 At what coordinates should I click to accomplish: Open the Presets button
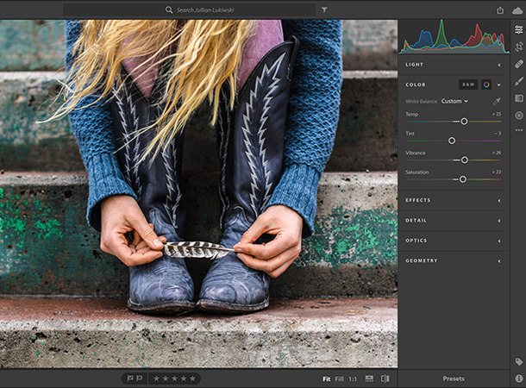453,379
